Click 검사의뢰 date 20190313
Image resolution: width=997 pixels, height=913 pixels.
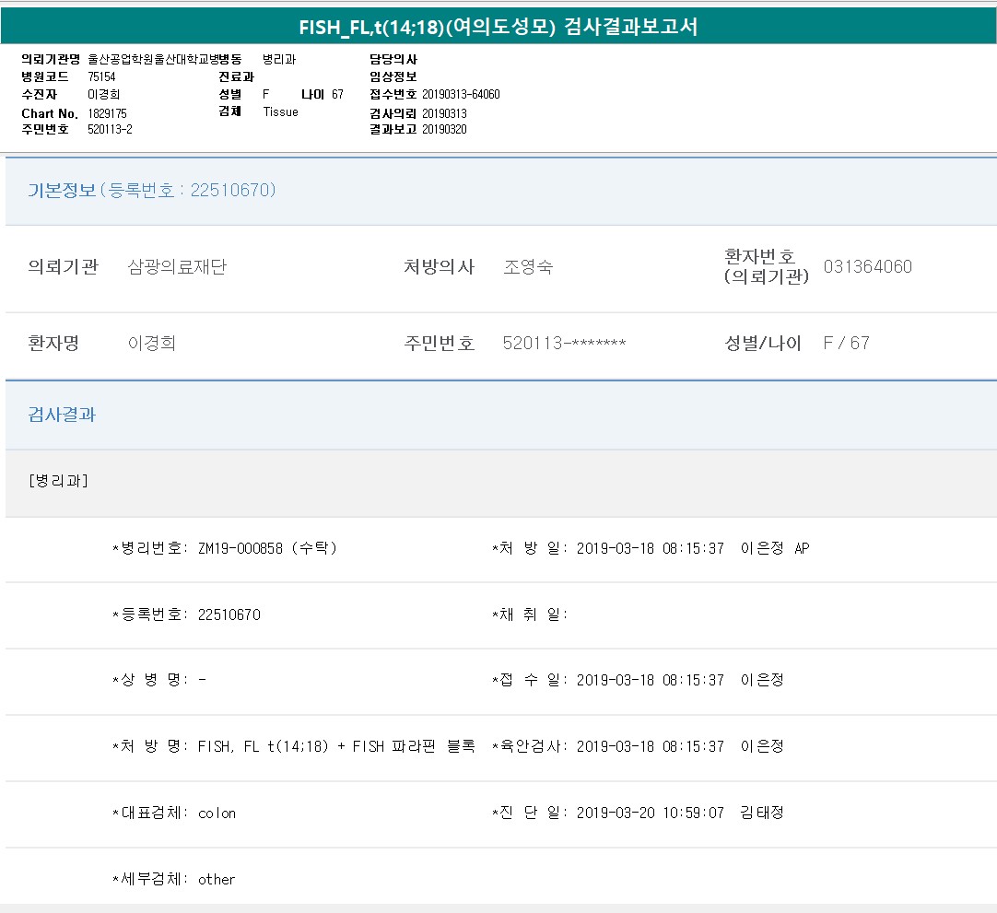(444, 113)
